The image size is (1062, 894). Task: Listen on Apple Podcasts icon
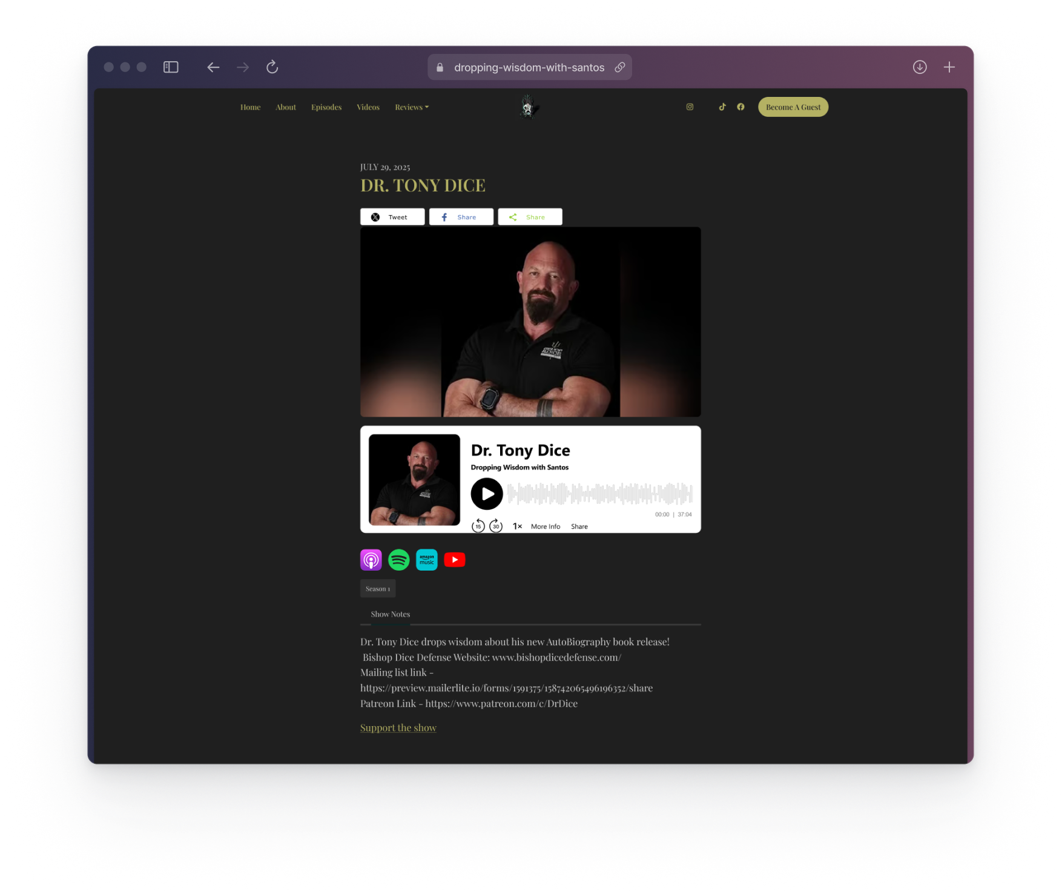click(371, 560)
